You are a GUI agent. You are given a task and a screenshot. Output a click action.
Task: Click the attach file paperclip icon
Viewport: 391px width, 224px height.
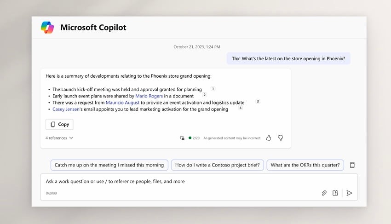[324, 193]
